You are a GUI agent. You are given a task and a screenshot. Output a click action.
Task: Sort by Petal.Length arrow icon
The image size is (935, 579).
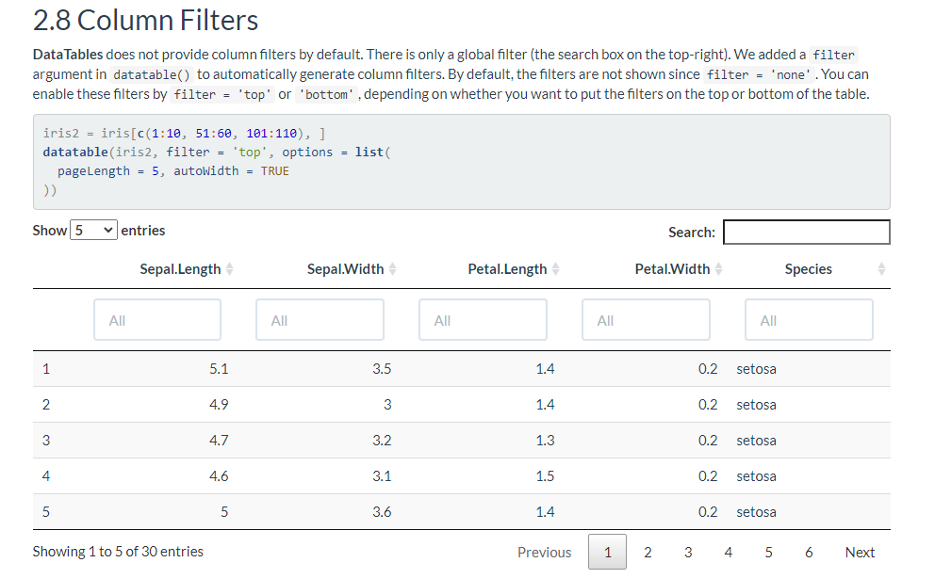tap(556, 269)
